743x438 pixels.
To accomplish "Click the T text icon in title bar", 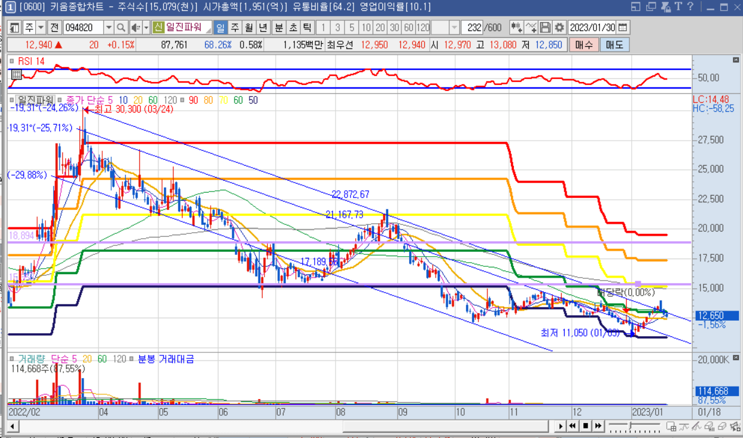I will pos(678,7).
